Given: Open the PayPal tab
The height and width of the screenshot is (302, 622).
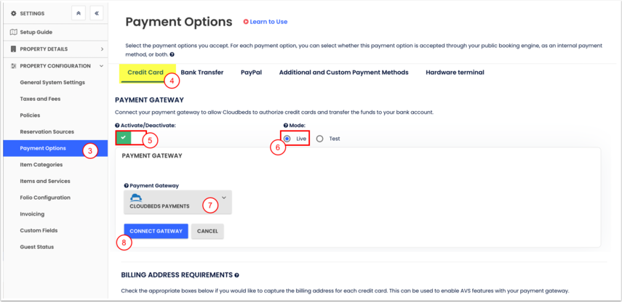Looking at the screenshot, I should click(x=251, y=73).
